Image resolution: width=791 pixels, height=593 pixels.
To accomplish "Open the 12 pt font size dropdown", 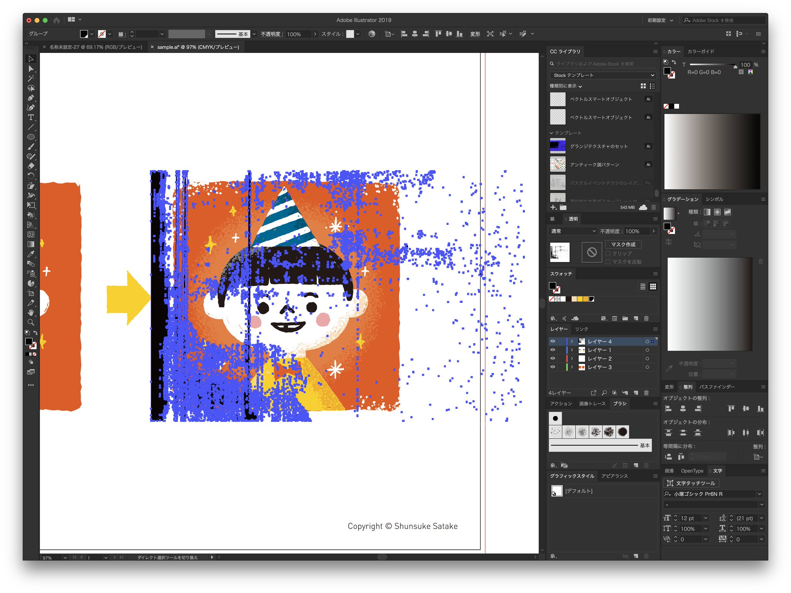I will [706, 518].
